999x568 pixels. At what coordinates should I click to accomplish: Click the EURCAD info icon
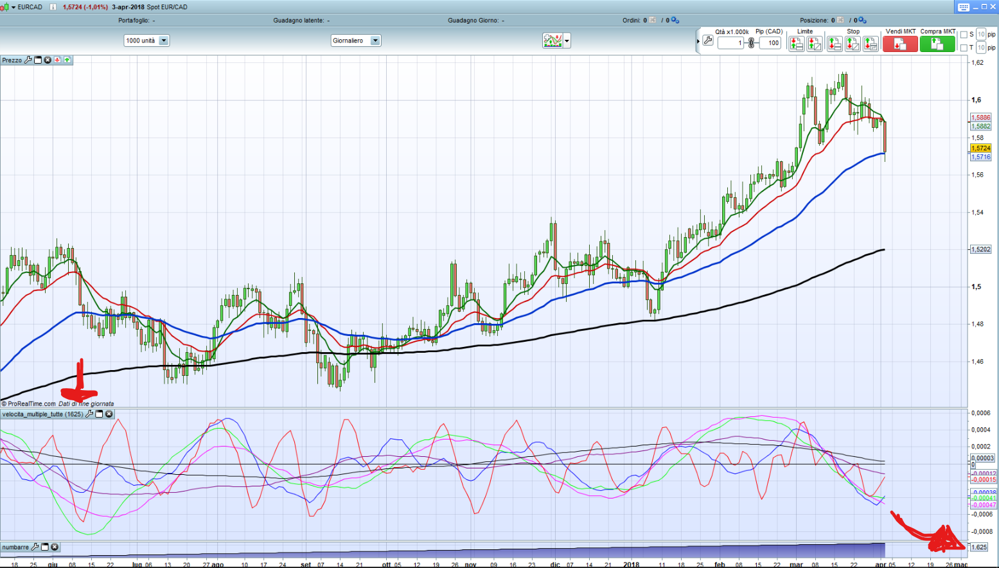(53, 7)
